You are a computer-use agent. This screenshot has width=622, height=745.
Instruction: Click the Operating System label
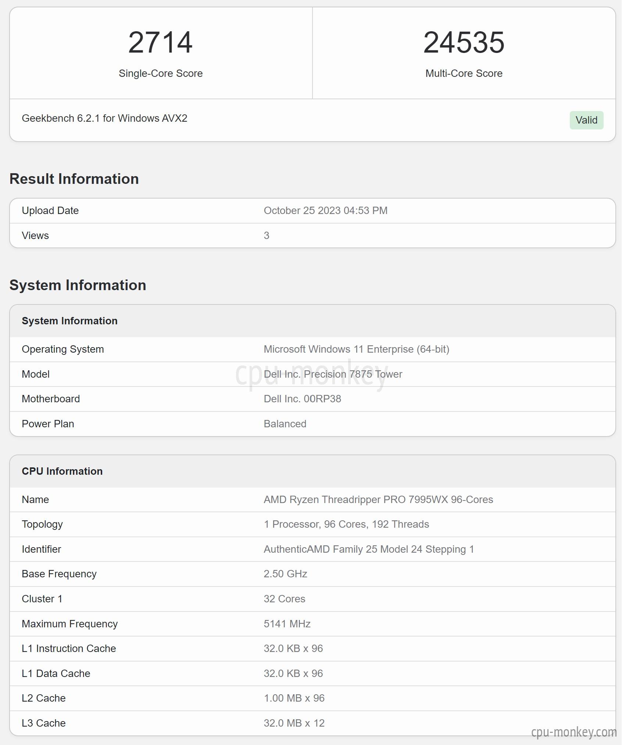pyautogui.click(x=63, y=349)
